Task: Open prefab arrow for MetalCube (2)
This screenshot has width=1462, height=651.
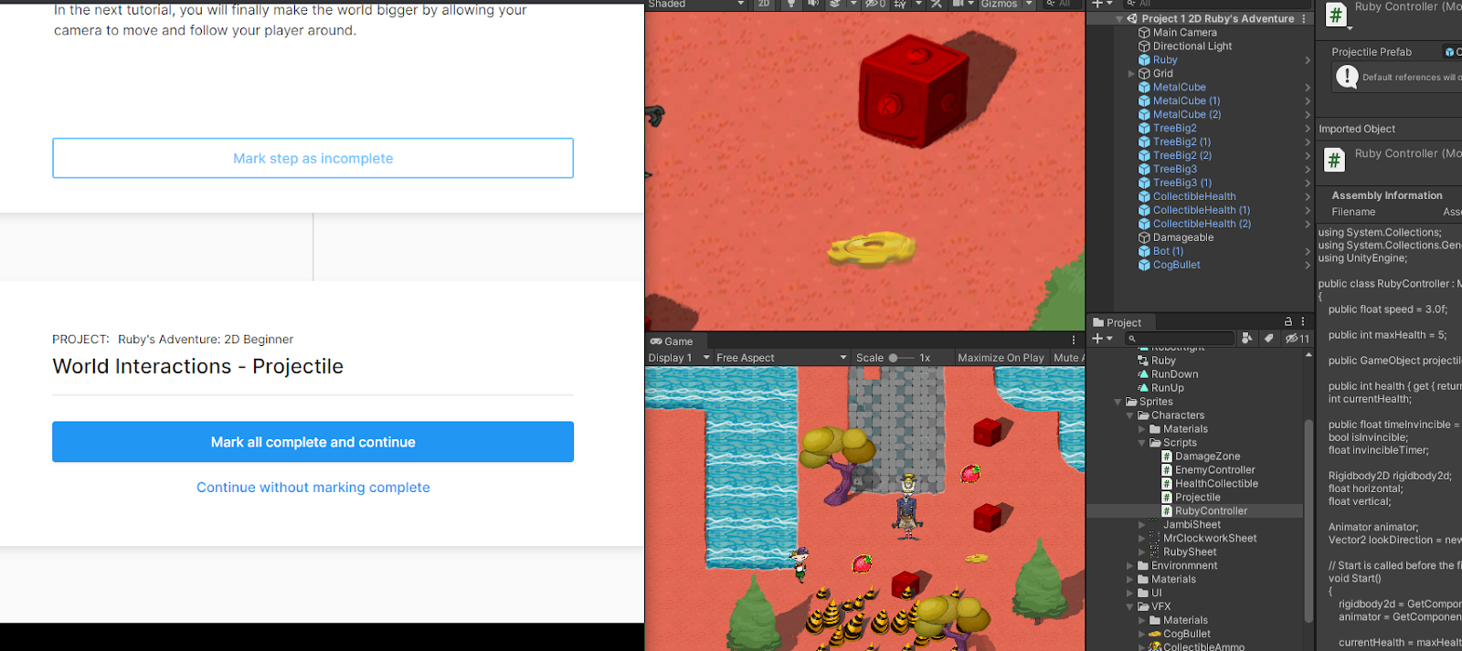Action: (1308, 114)
